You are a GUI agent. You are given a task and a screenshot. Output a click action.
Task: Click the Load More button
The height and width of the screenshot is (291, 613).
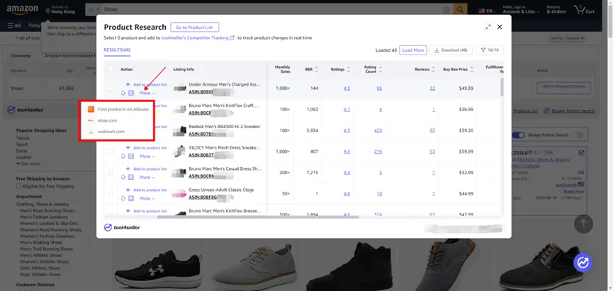click(413, 50)
